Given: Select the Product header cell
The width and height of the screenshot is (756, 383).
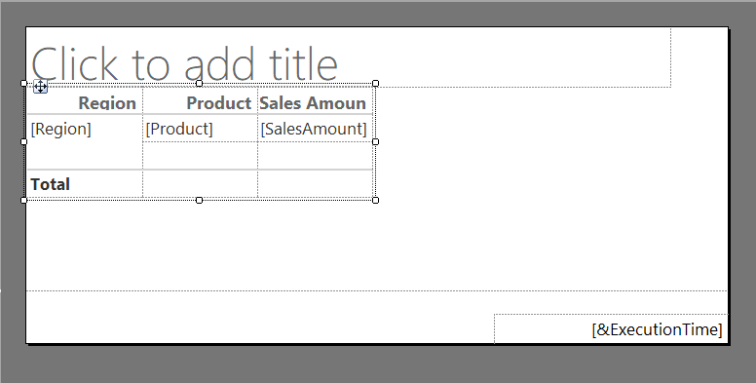Looking at the screenshot, I should click(x=200, y=100).
